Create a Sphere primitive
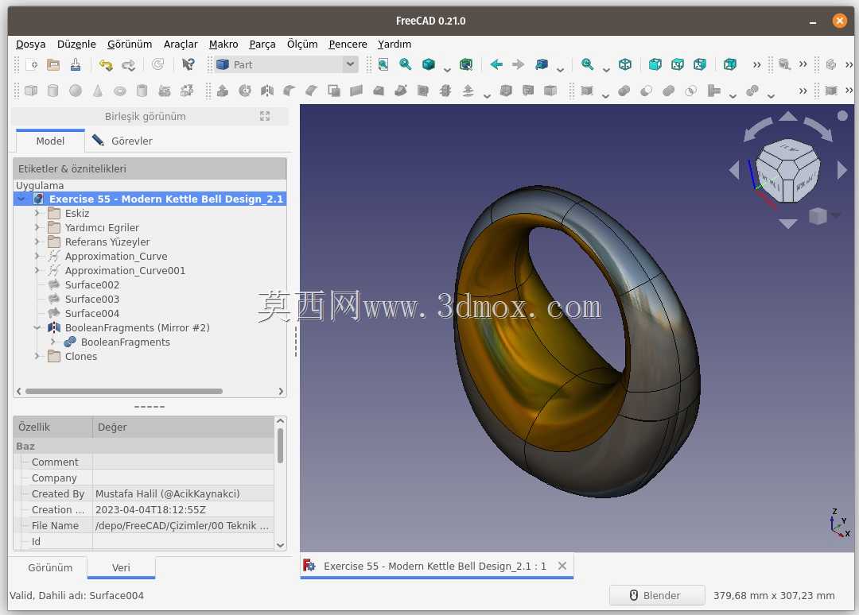The width and height of the screenshot is (859, 615). click(x=76, y=91)
